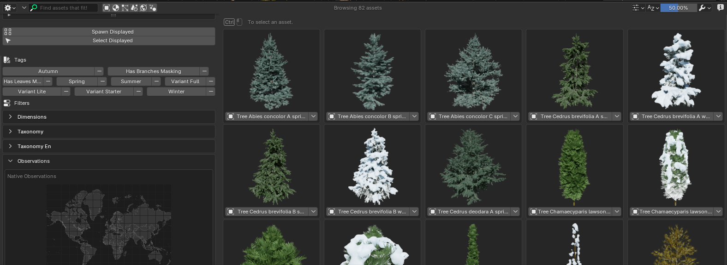Click the Native Observations world map
The image size is (727, 265).
(x=109, y=225)
